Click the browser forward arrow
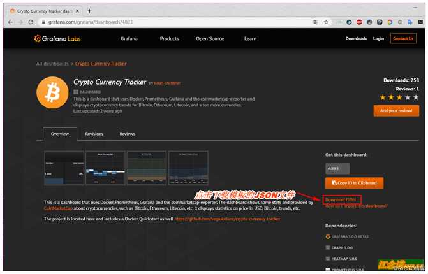The image size is (428, 274). (20, 22)
